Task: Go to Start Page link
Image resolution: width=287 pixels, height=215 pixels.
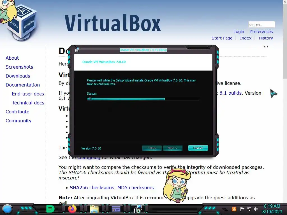Action: 222,38
